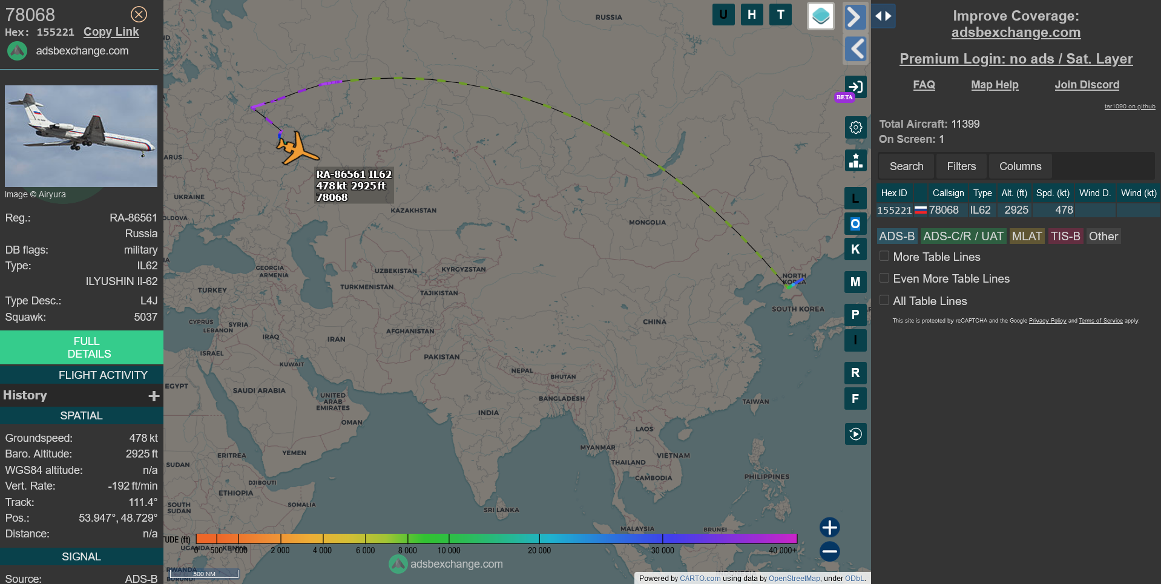Expand the History section plus
This screenshot has height=584, width=1161.
[154, 396]
